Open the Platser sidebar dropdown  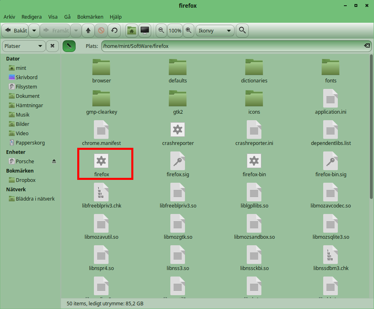point(24,46)
